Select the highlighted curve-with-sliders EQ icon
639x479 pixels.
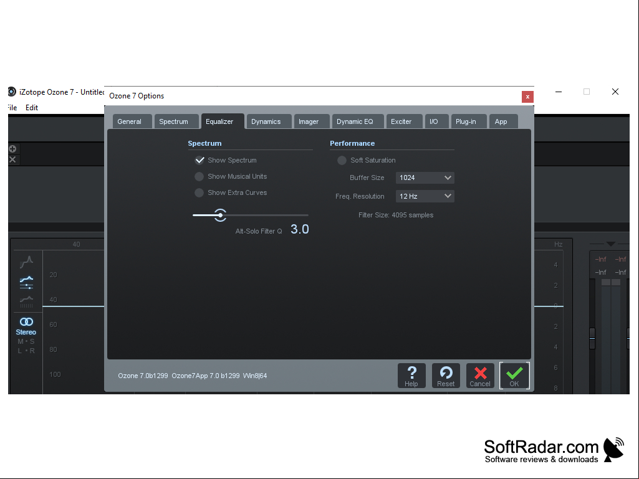[26, 282]
